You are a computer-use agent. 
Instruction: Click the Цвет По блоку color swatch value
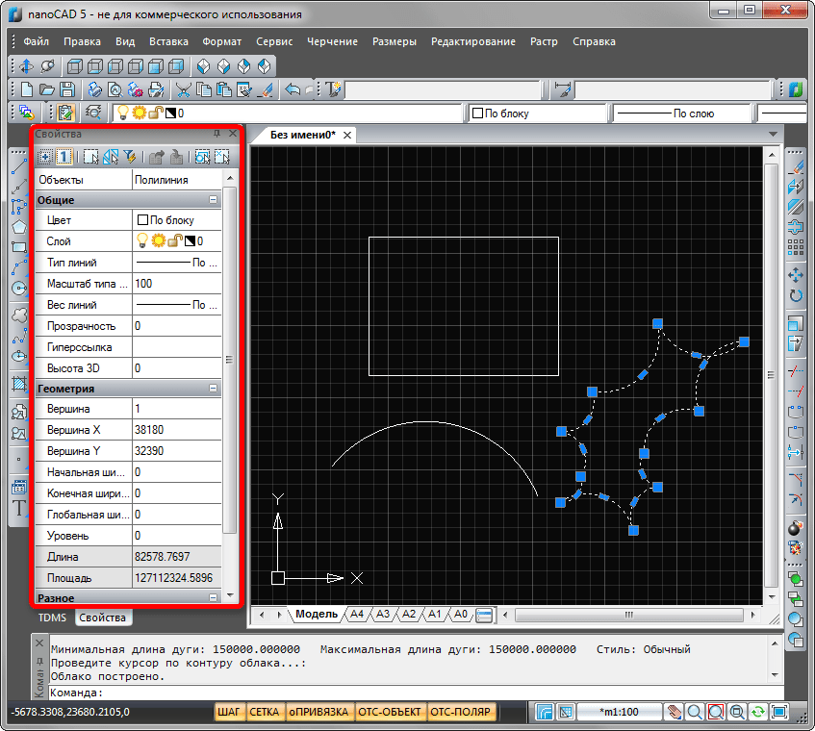(177, 220)
